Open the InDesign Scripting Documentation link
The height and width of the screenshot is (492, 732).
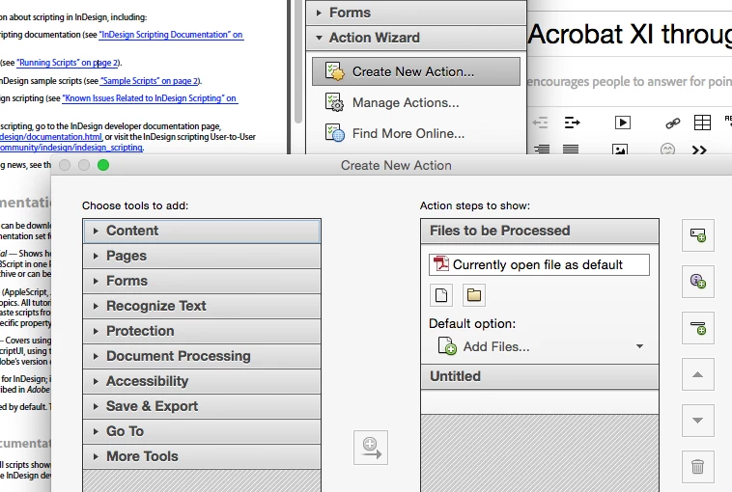(x=171, y=35)
